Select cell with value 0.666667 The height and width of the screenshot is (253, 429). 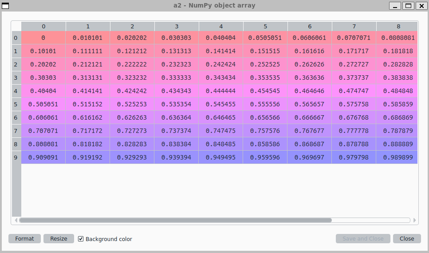[x=310, y=117]
